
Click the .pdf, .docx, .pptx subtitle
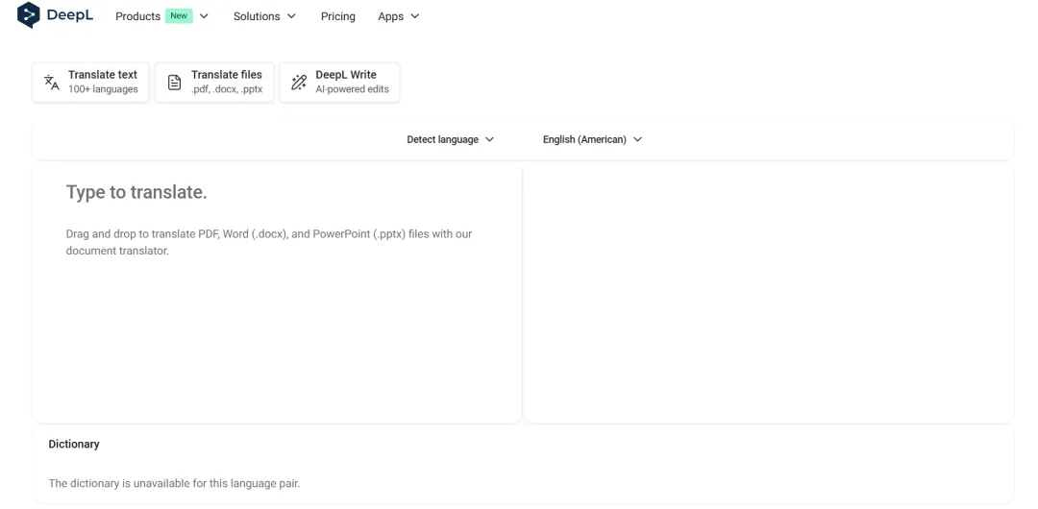click(227, 89)
